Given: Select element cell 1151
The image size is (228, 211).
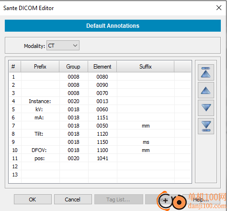Looking at the screenshot, I should click(x=103, y=117).
